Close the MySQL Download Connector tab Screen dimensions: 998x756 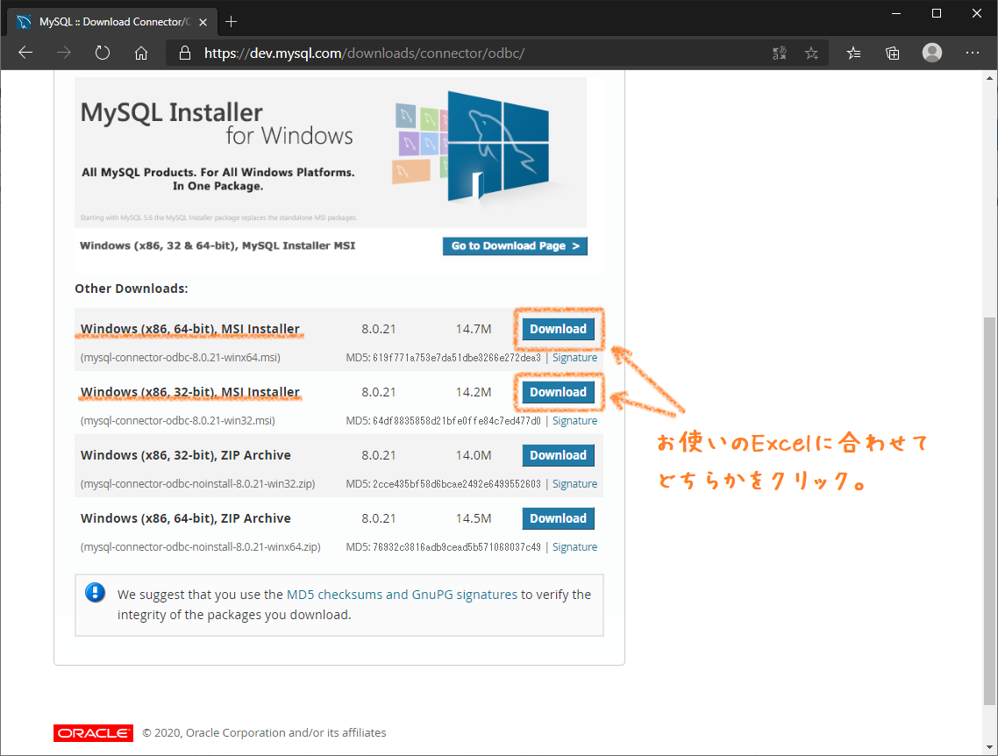point(203,22)
